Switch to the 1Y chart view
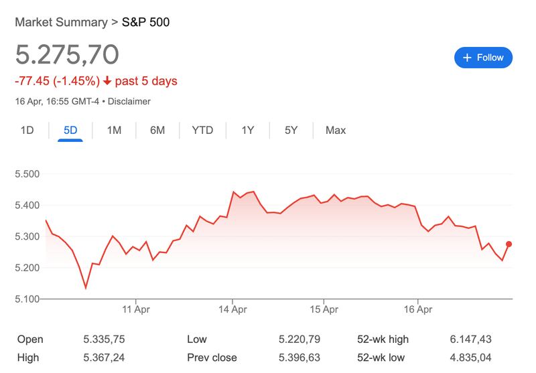The width and height of the screenshot is (536, 373). (x=248, y=130)
